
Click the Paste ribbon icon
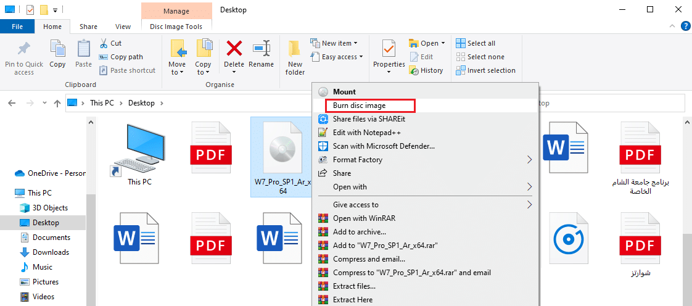(x=83, y=49)
